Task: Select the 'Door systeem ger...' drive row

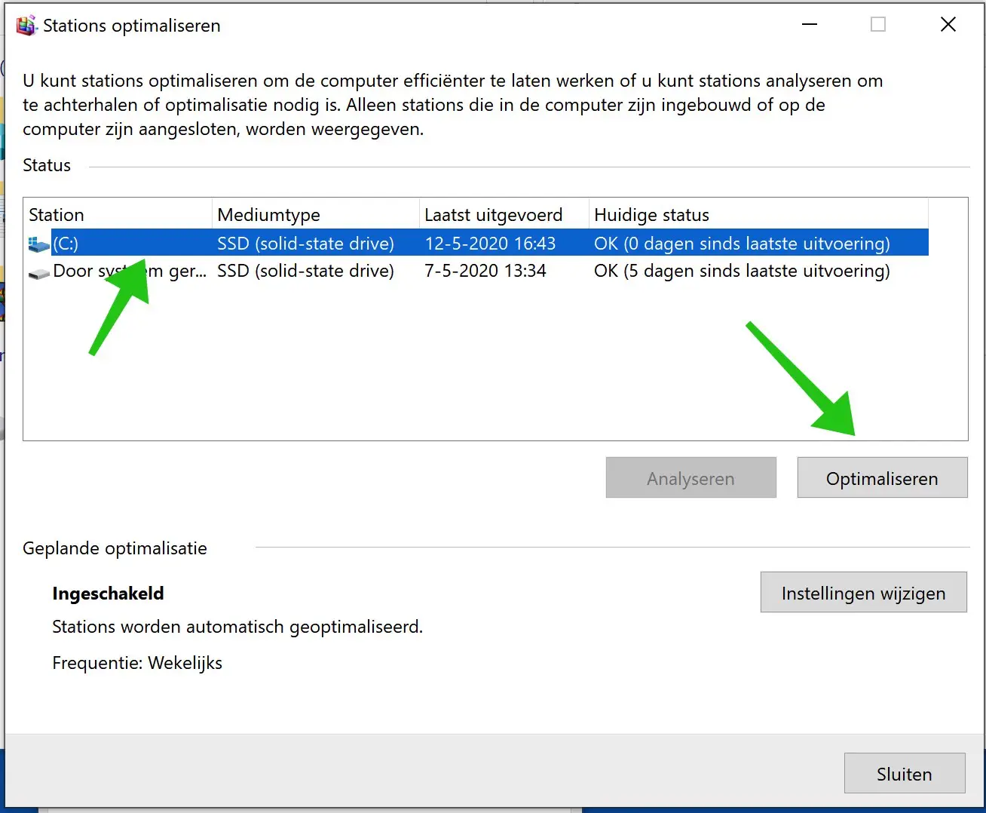Action: [478, 270]
